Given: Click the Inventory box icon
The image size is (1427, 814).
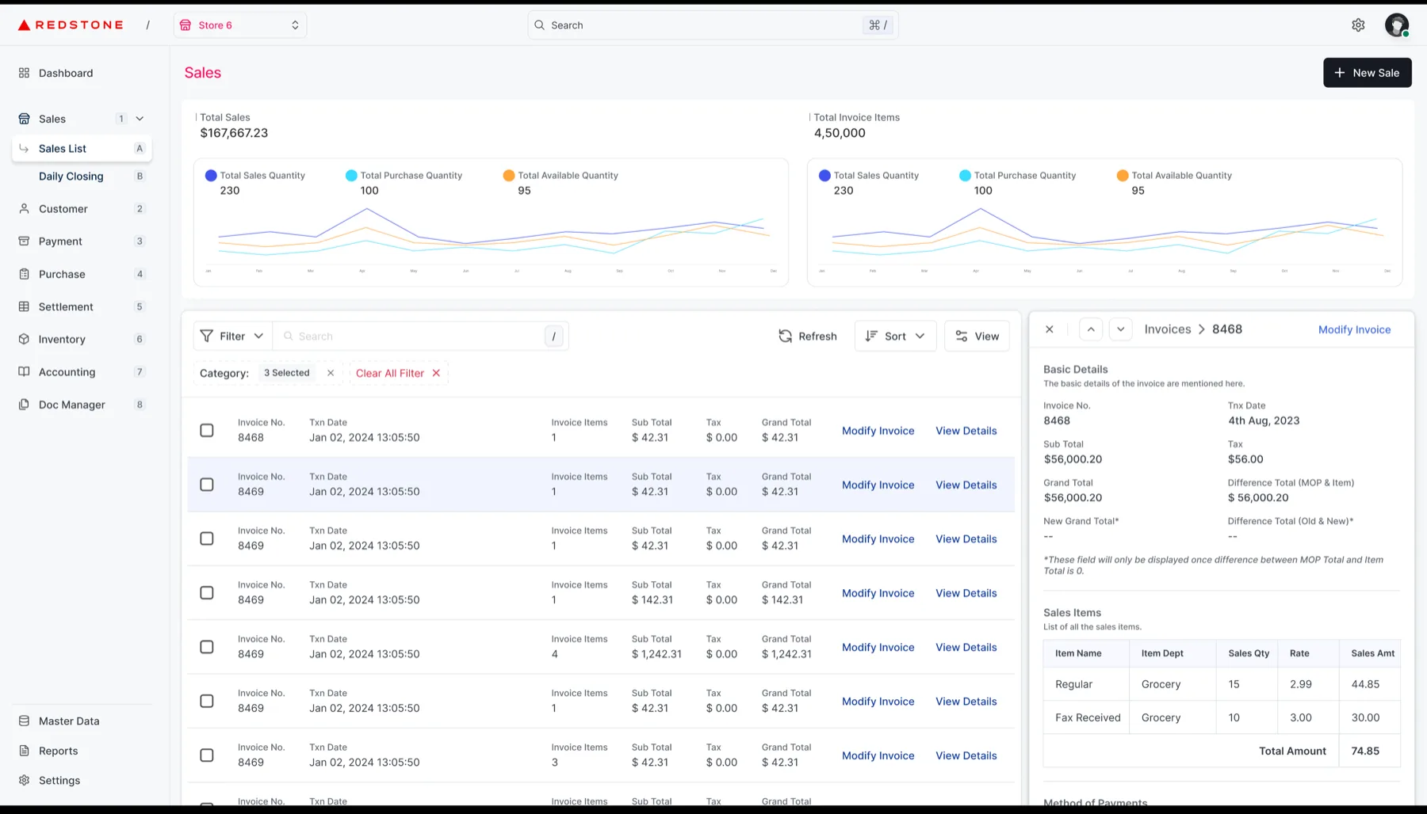Looking at the screenshot, I should (x=24, y=339).
